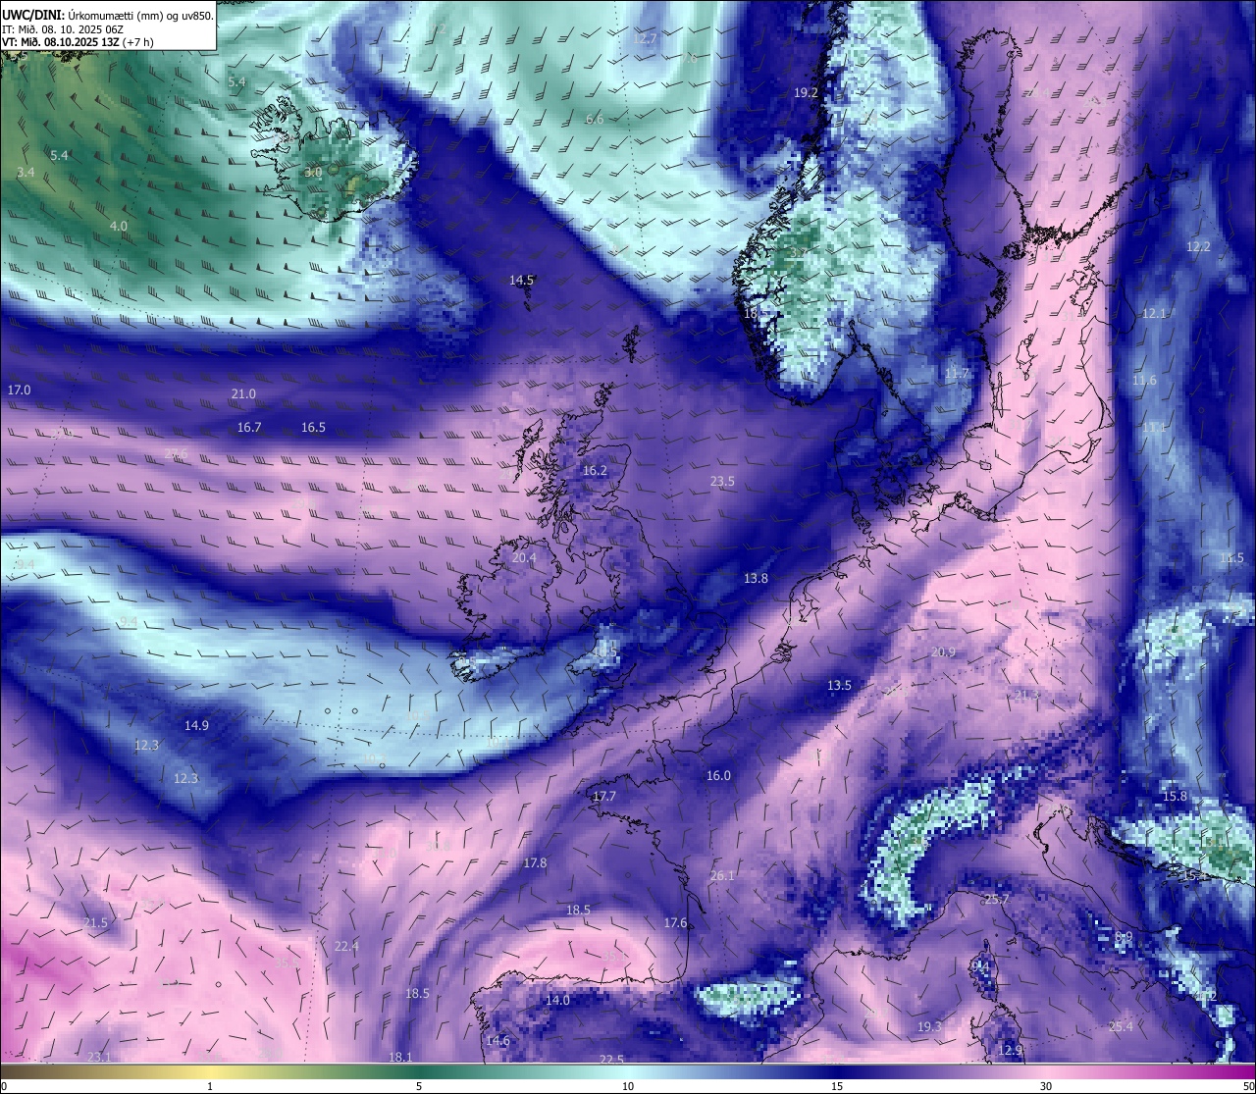The width and height of the screenshot is (1256, 1094).
Task: Click the 22.5 value over central Spain
Action: pyautogui.click(x=611, y=1059)
